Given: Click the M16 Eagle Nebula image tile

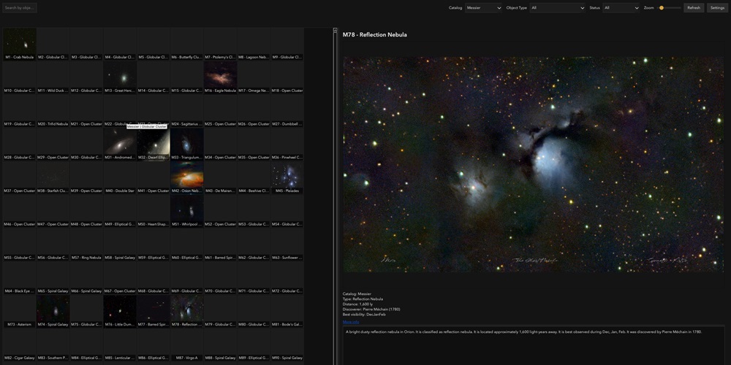Looking at the screenshot, I should [x=220, y=74].
